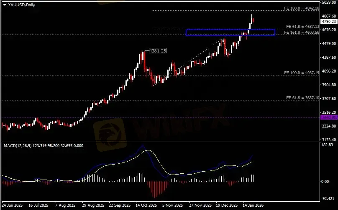
Task: Click the 27 Nov 2025 date label
Action: pyautogui.click(x=200, y=205)
